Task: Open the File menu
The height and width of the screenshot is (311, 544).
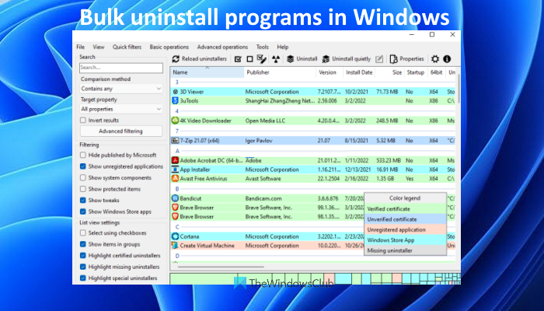Action: click(x=81, y=47)
